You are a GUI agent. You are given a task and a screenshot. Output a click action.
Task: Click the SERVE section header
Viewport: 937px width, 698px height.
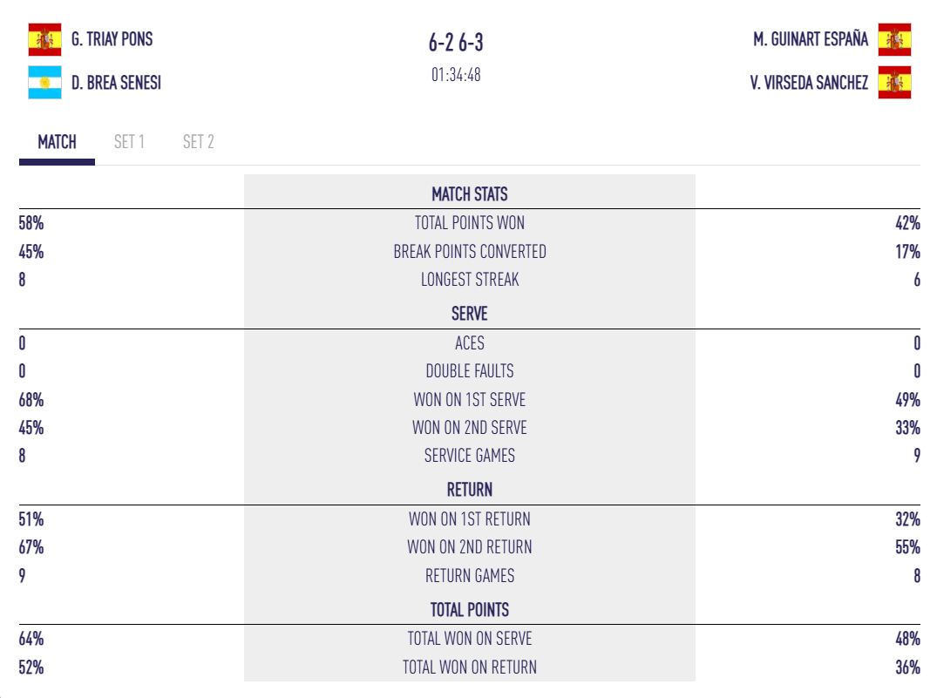point(469,314)
